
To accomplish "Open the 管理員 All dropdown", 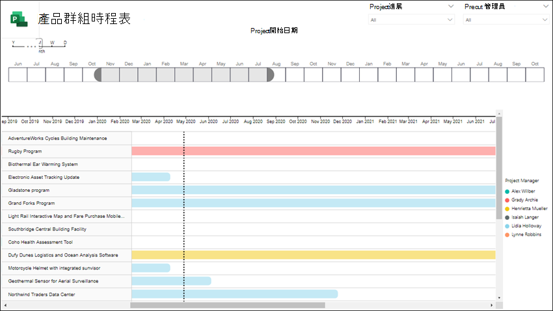I will click(x=506, y=20).
